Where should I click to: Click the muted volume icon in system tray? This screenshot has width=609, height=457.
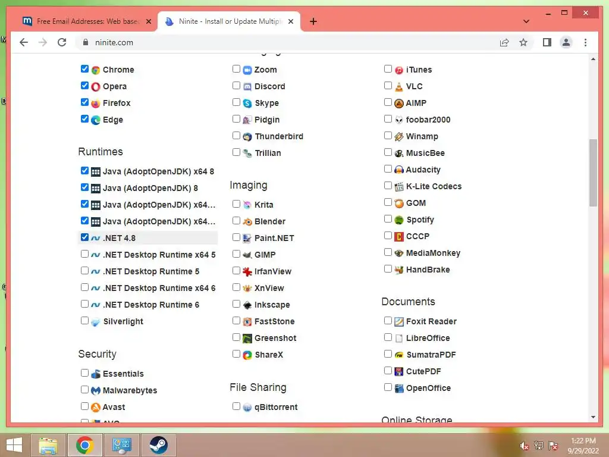click(524, 446)
